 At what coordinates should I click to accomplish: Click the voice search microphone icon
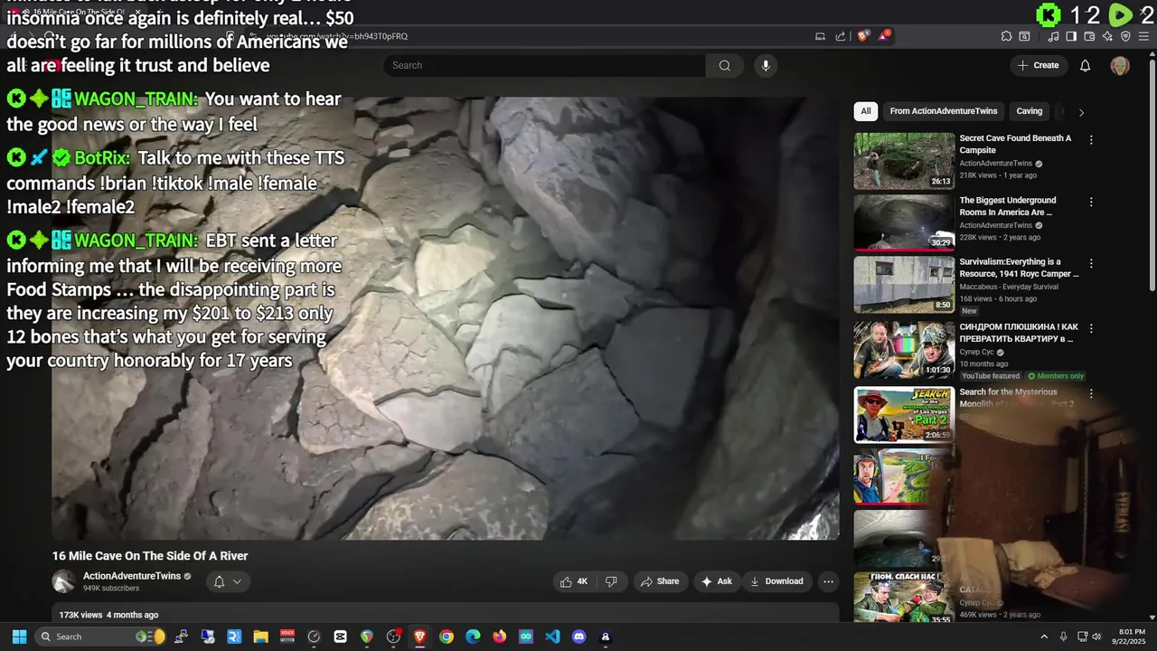pyautogui.click(x=766, y=65)
